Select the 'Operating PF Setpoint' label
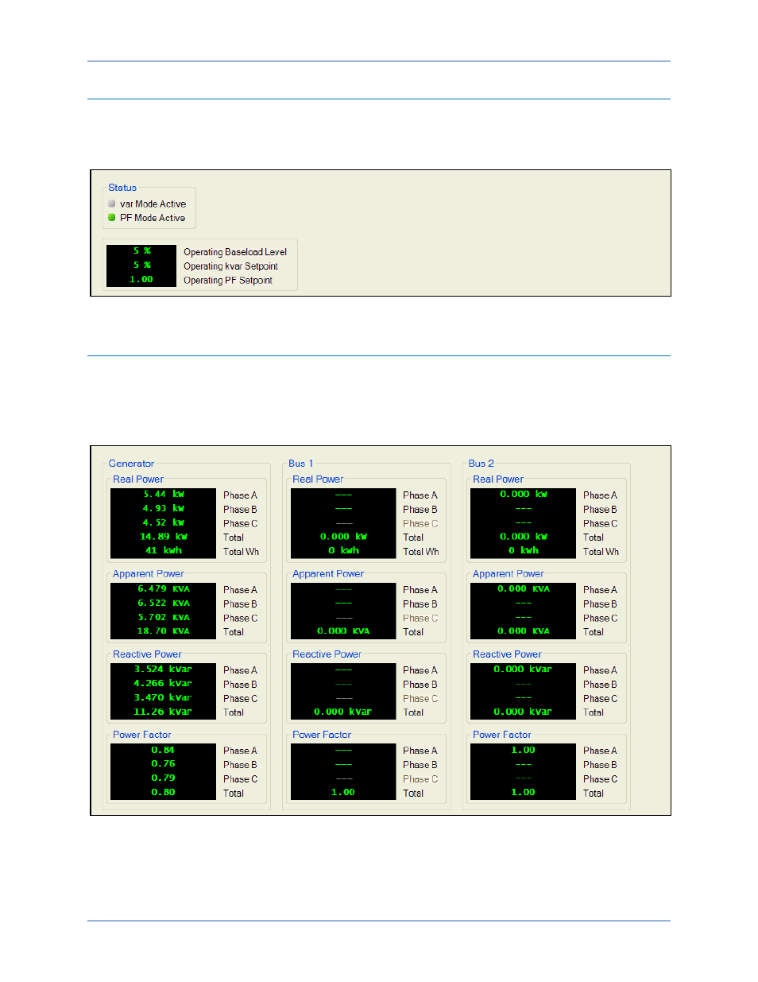The height and width of the screenshot is (982, 758). [228, 281]
